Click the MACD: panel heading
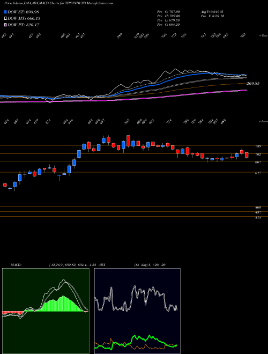Image resolution: width=268 pixels, height=354 pixels. tap(16, 265)
